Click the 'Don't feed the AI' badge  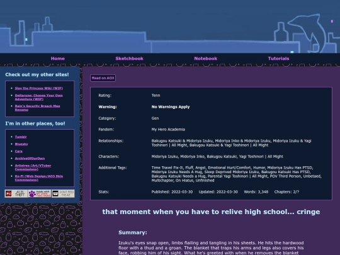tap(63, 193)
